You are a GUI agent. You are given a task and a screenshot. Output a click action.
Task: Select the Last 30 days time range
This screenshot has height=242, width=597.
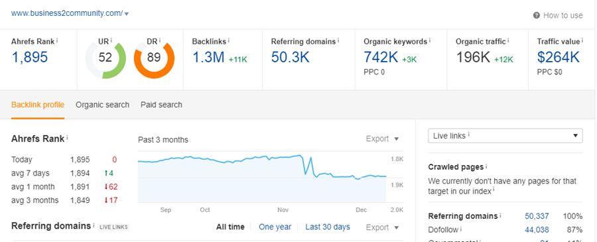[328, 227]
